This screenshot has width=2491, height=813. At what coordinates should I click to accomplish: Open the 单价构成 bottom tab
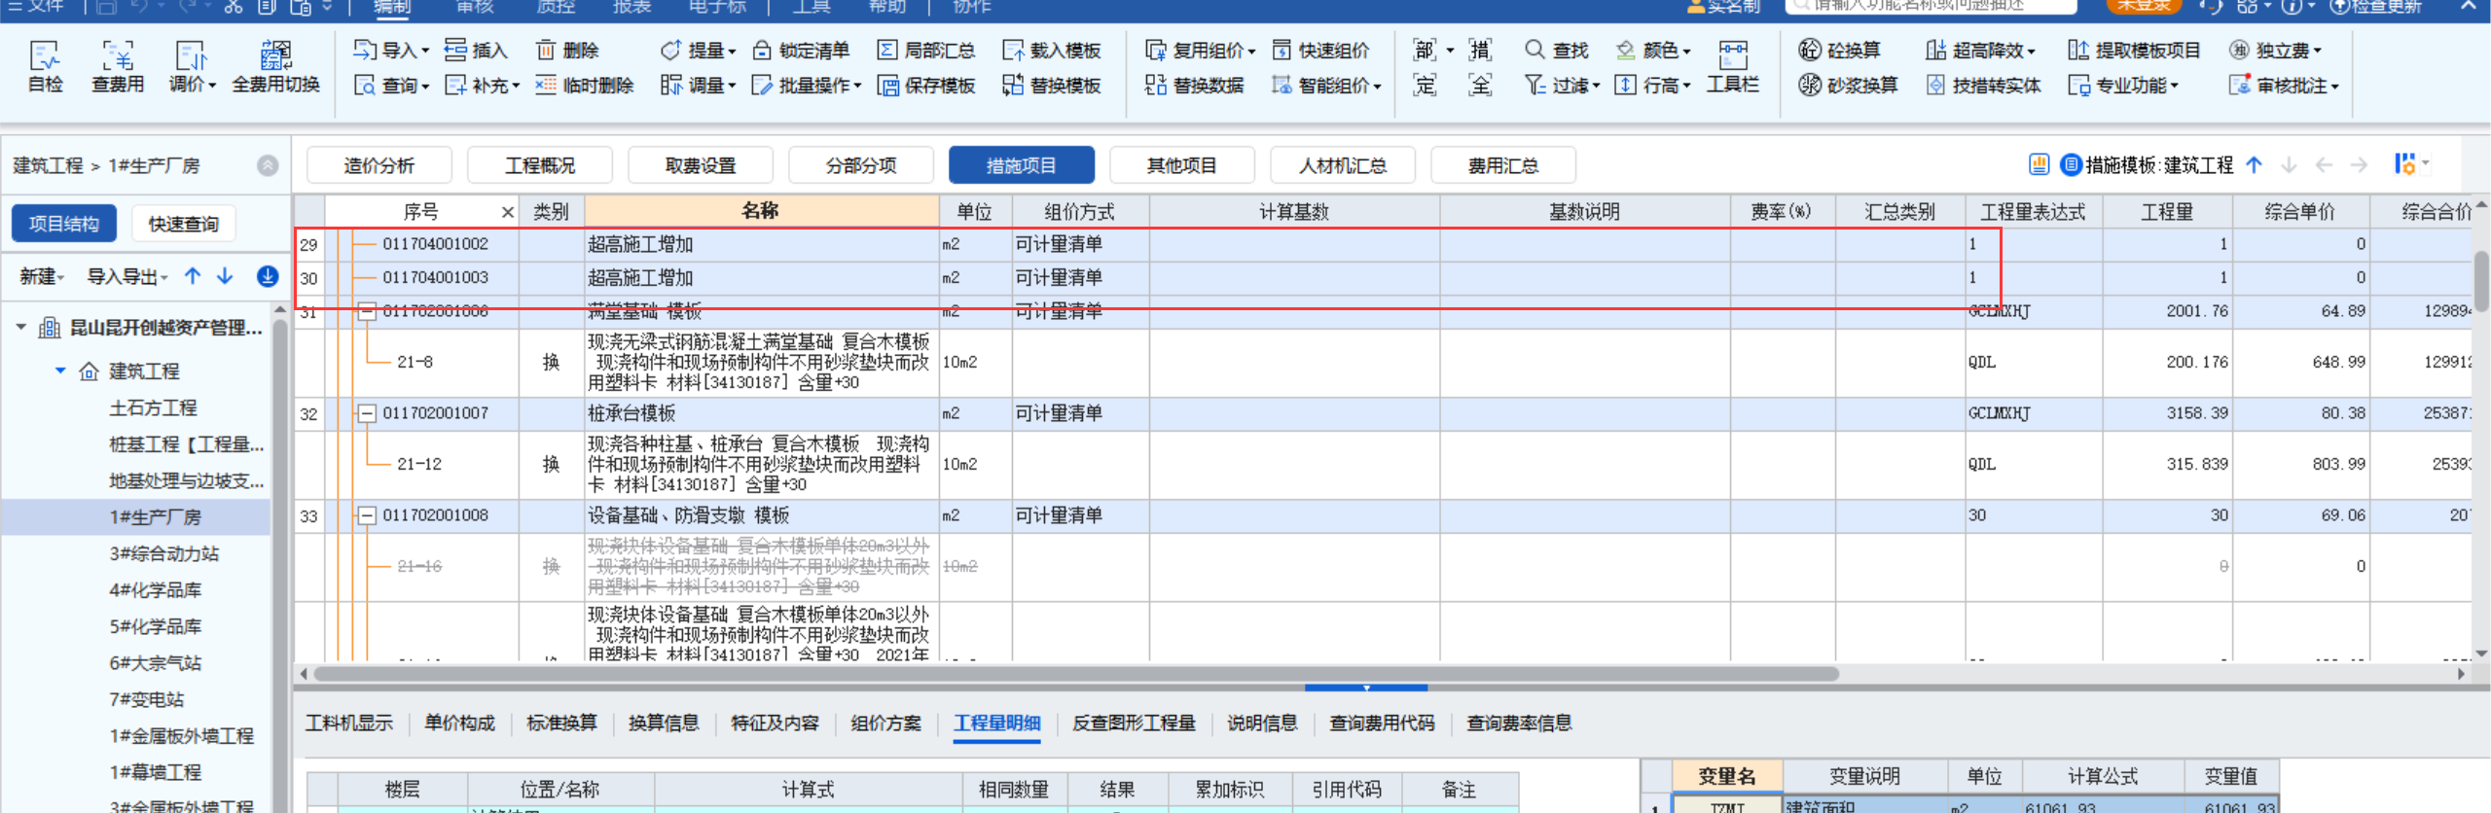[x=459, y=723]
